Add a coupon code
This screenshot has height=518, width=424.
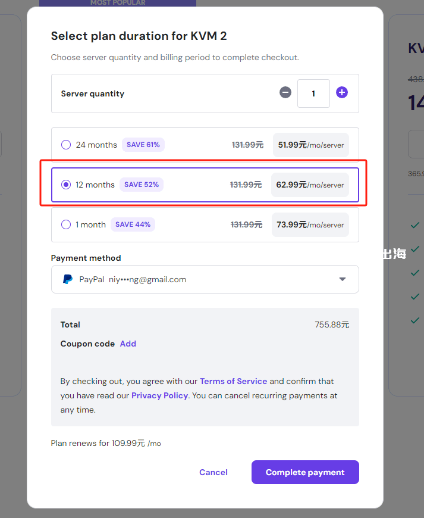pos(128,344)
